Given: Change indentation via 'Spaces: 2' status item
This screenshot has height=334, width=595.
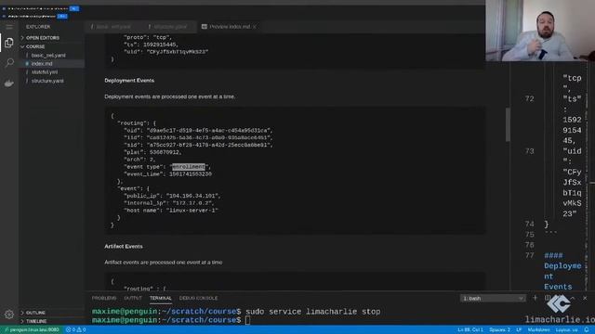Looking at the screenshot, I should [499, 330].
